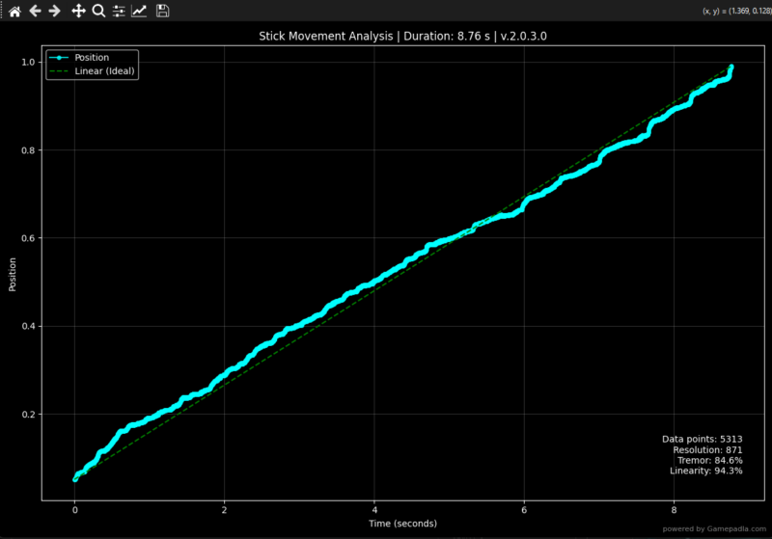
Task: Open the Edit axis and curve parameters
Action: coord(139,11)
